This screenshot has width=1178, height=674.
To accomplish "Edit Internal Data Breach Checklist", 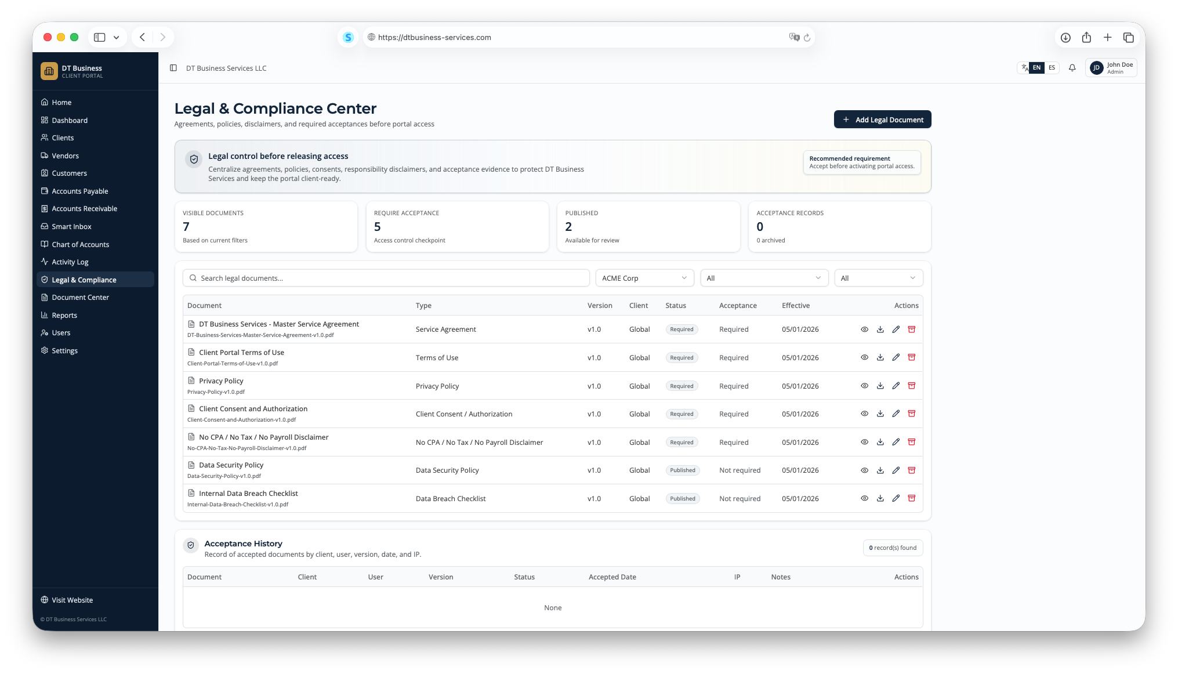I will [896, 498].
